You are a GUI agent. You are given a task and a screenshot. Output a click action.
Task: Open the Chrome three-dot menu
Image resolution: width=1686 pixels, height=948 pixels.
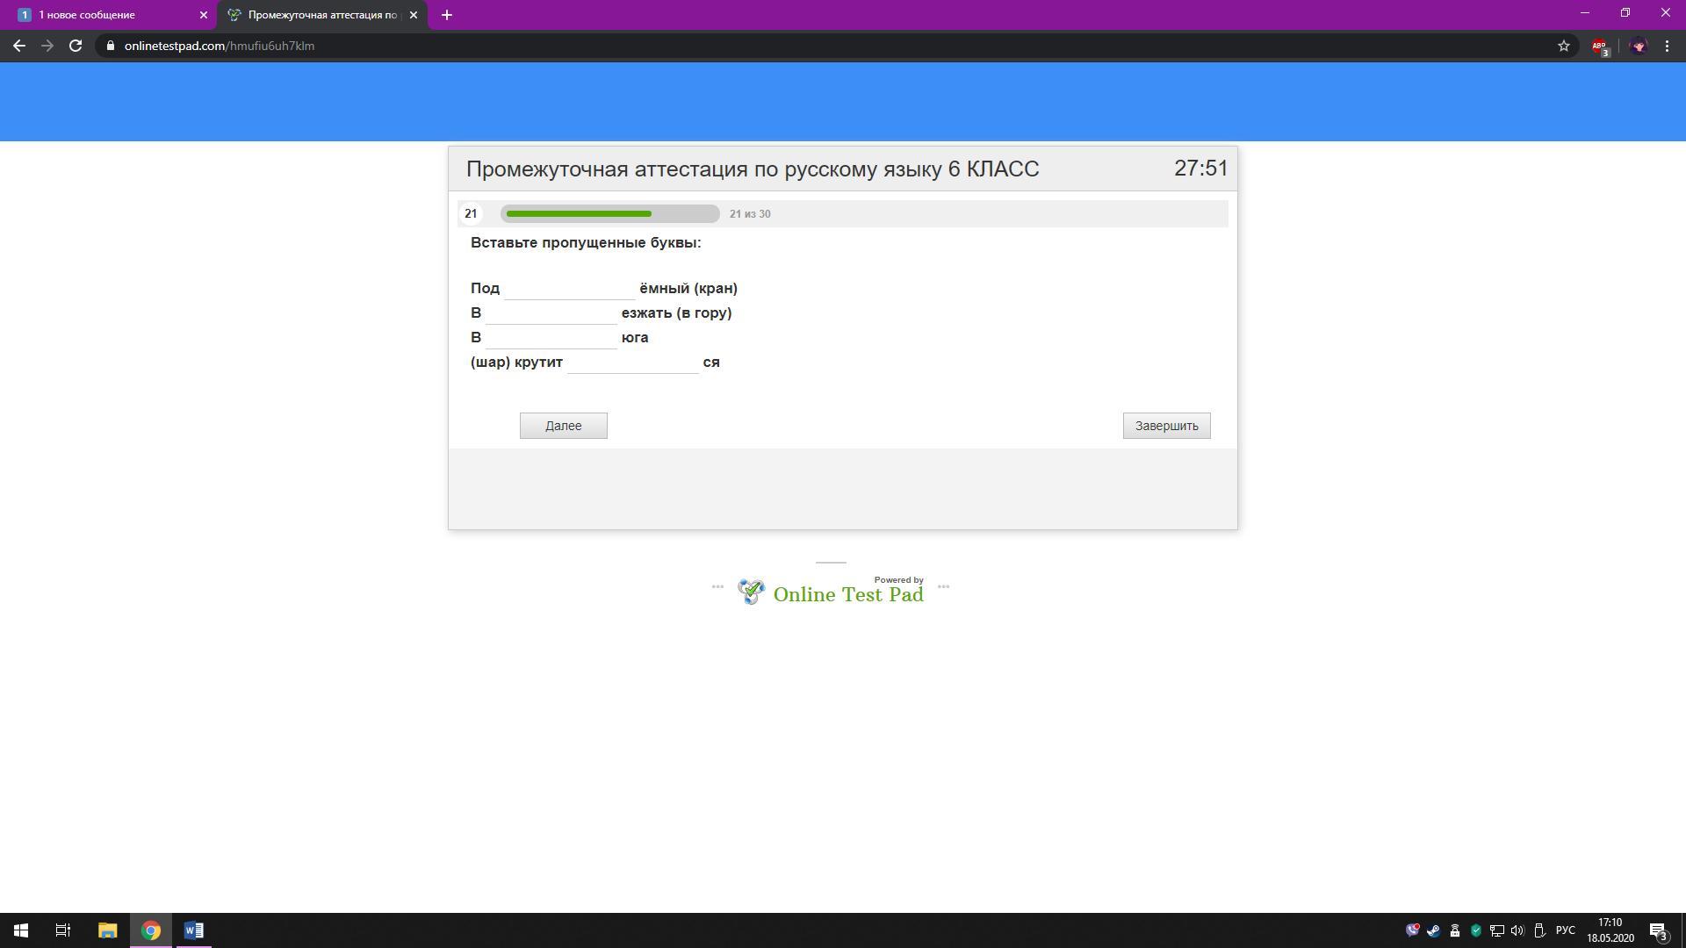coord(1668,46)
